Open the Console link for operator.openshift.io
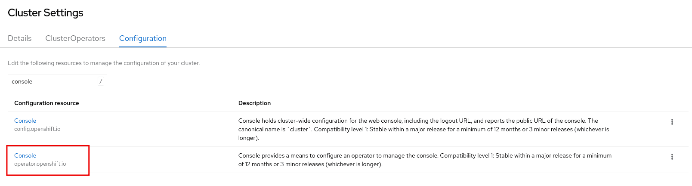Image resolution: width=692 pixels, height=186 pixels. coord(25,155)
